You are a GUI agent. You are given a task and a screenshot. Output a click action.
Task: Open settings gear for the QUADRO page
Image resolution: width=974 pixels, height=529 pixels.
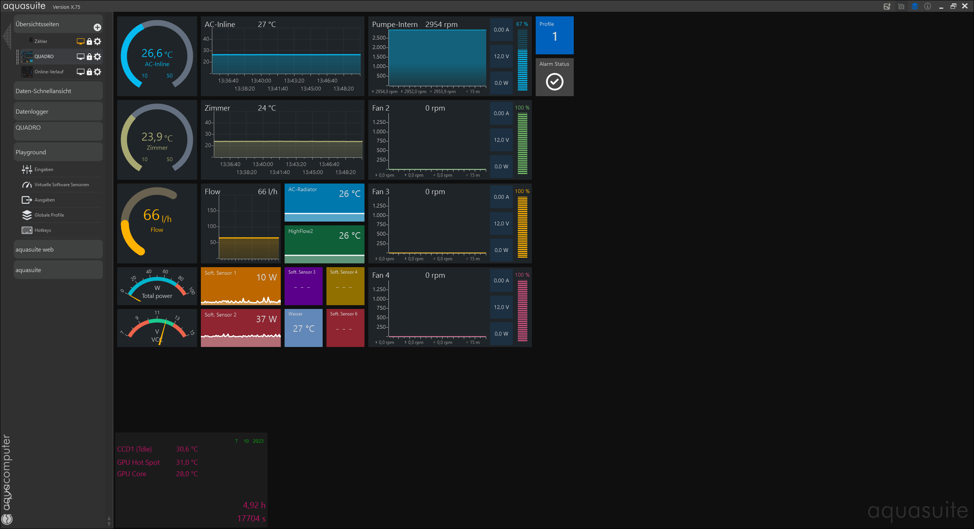click(98, 57)
